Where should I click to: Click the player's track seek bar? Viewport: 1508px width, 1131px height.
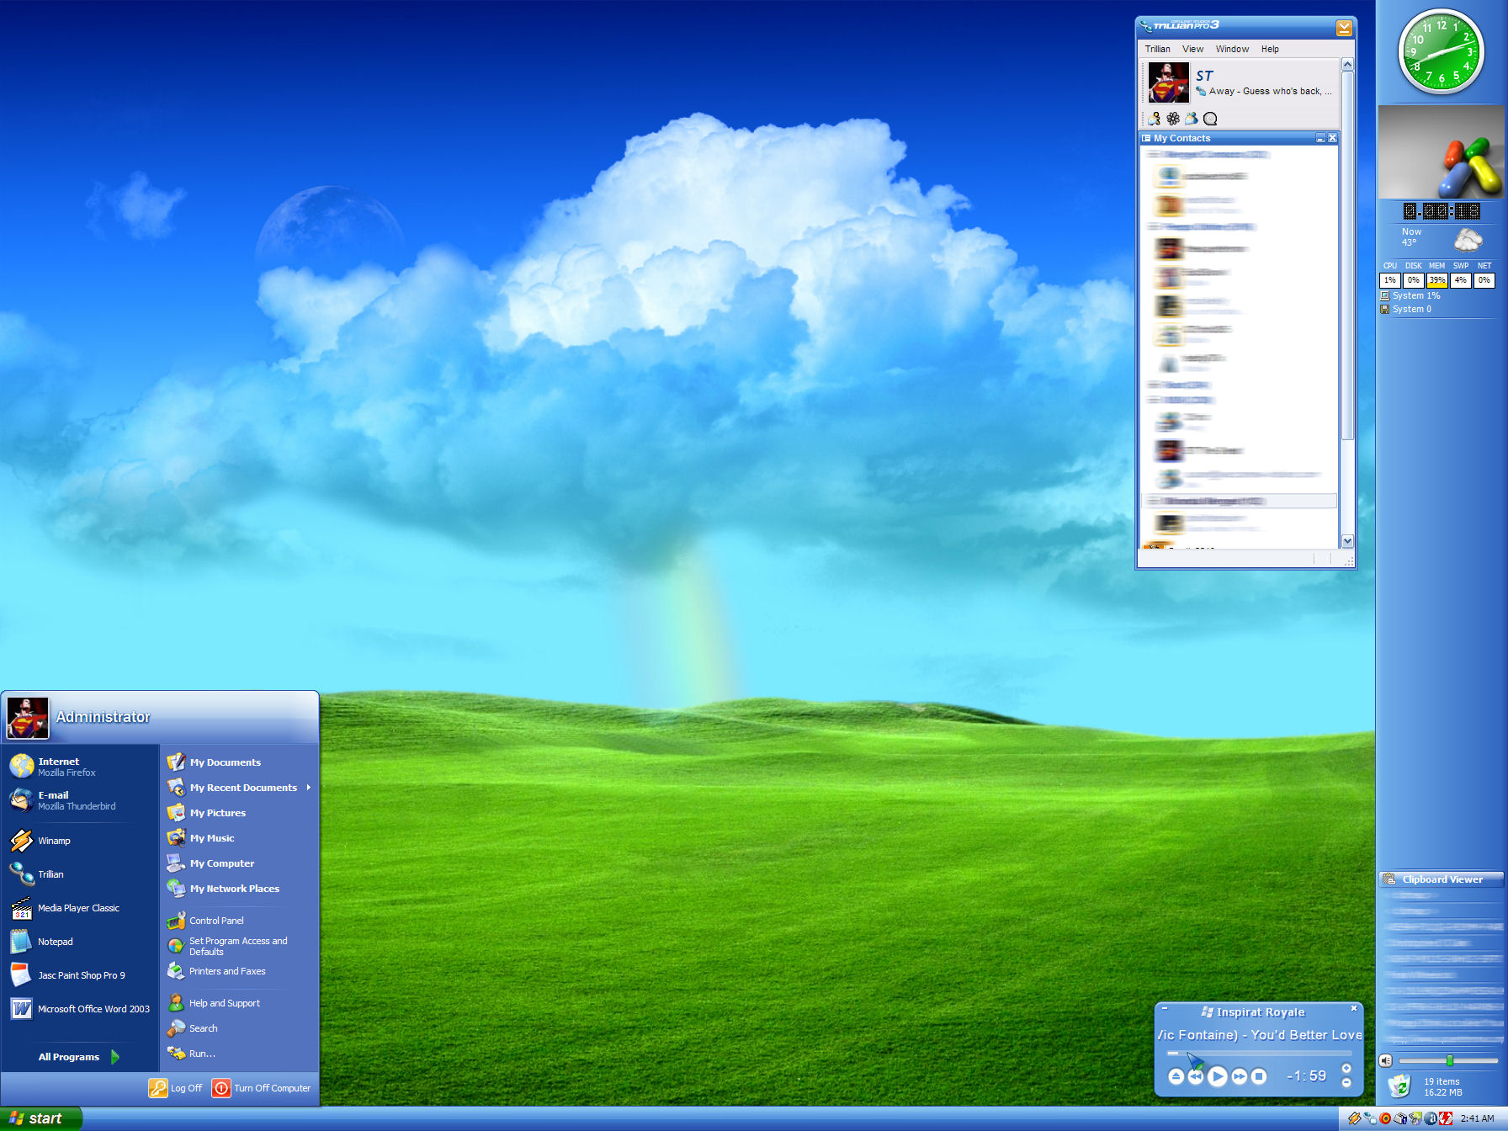click(1259, 1054)
